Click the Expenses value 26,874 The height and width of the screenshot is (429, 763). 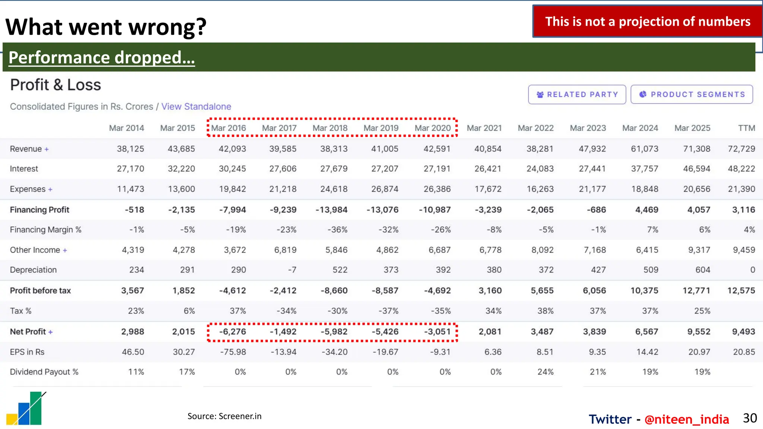pos(385,189)
